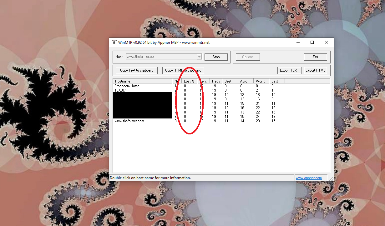Stop the running trace
The width and height of the screenshot is (385, 226).
click(x=216, y=57)
